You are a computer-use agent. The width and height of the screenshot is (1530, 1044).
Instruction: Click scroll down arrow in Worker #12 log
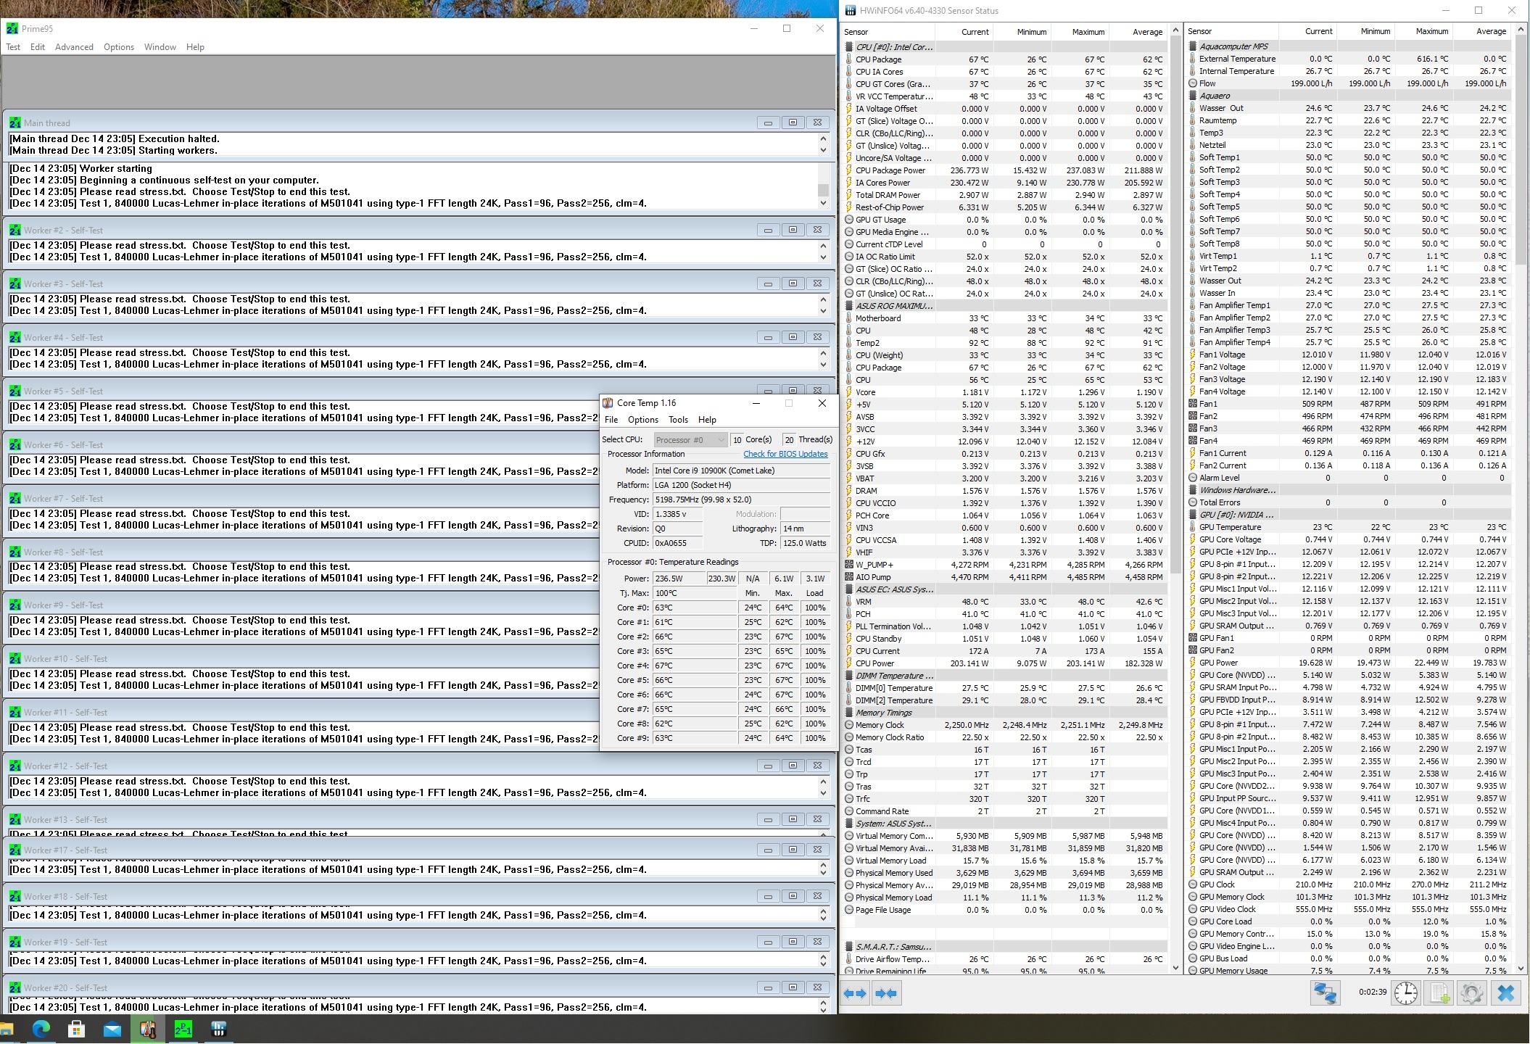tap(823, 792)
